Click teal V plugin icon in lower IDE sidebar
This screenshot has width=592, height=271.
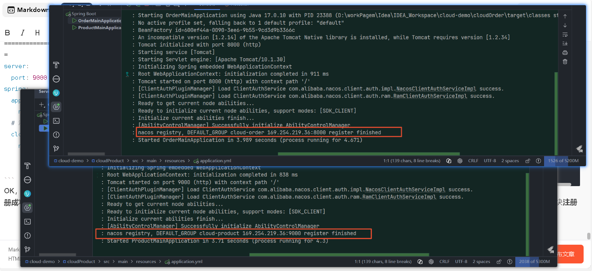point(27,194)
